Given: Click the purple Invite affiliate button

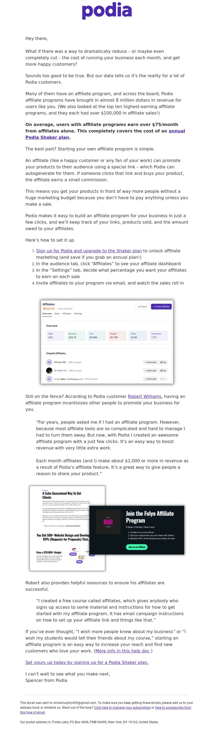Looking at the screenshot, I should tap(161, 306).
